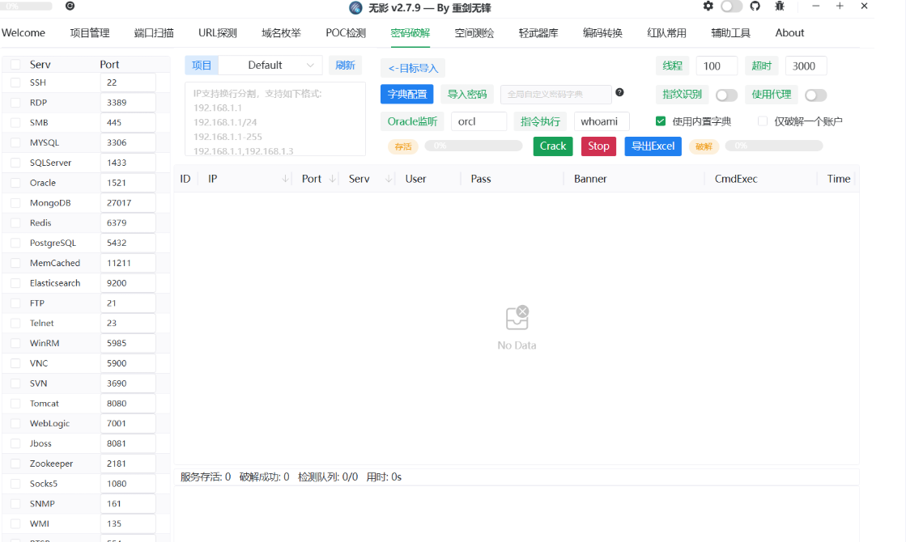
Task: Tick the SSH service checkbox
Action: (15, 83)
